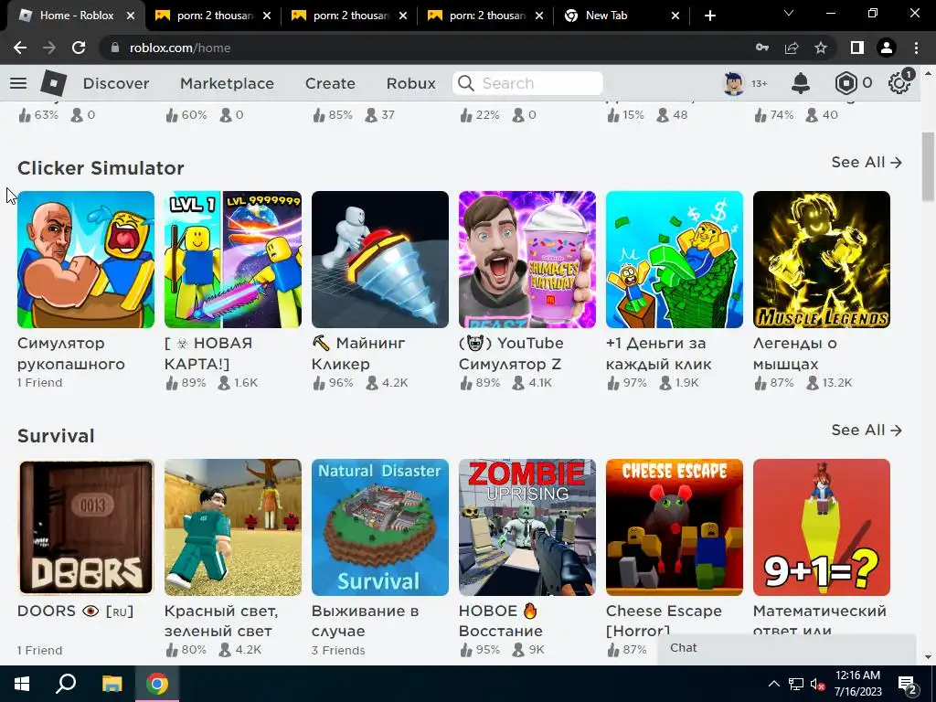Click the share page icon
936x702 pixels.
(x=792, y=48)
